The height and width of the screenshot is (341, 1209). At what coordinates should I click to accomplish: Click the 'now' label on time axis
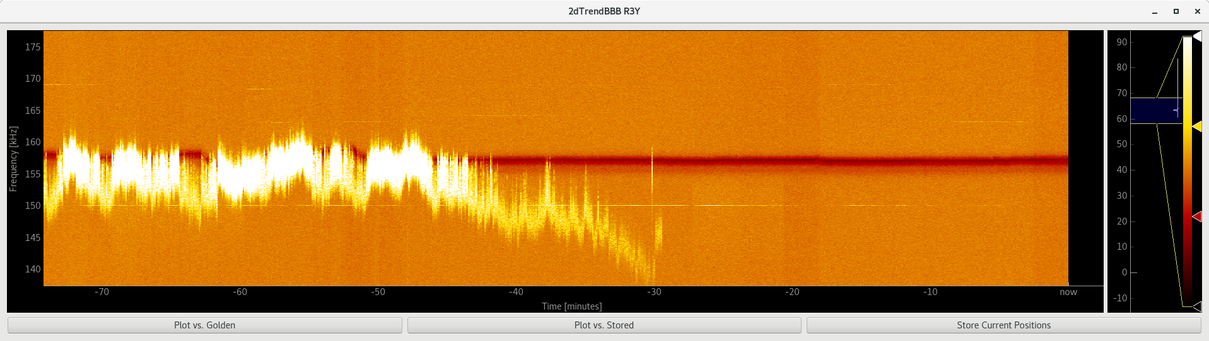[1068, 292]
